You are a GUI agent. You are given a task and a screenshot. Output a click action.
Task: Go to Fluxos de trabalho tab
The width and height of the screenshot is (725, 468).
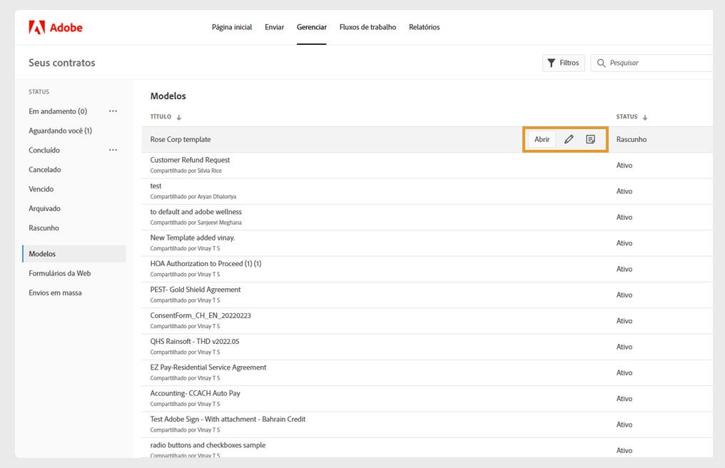(367, 27)
